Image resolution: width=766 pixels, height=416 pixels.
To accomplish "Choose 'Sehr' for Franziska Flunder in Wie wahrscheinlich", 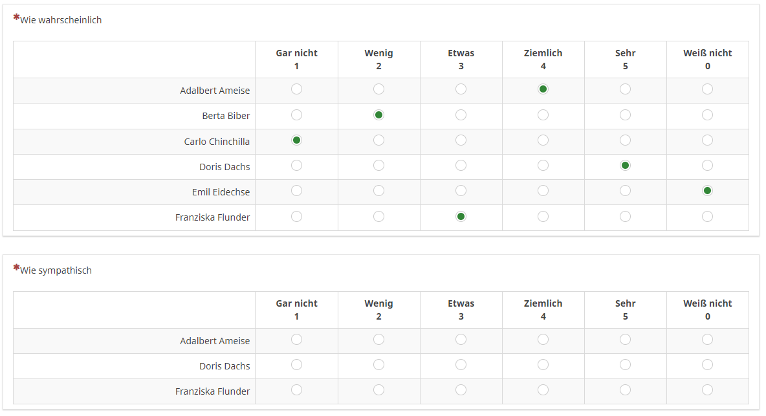I will (x=625, y=216).
